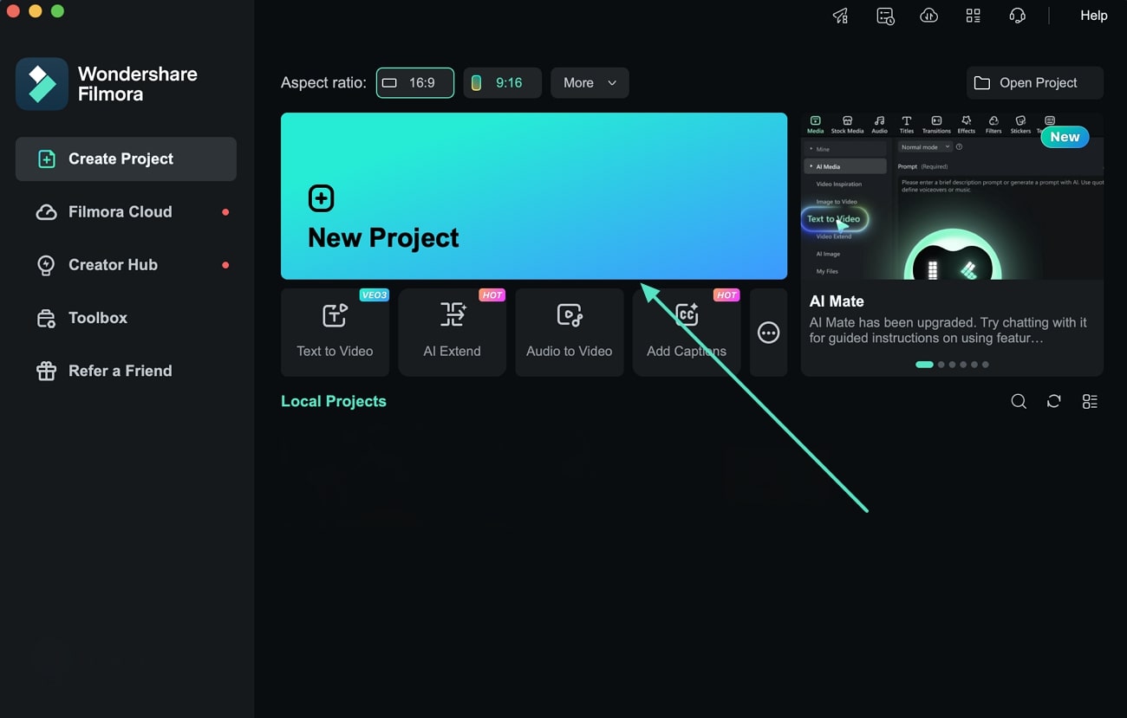Refresh the Local Projects list
Image resolution: width=1127 pixels, height=718 pixels.
(1053, 401)
